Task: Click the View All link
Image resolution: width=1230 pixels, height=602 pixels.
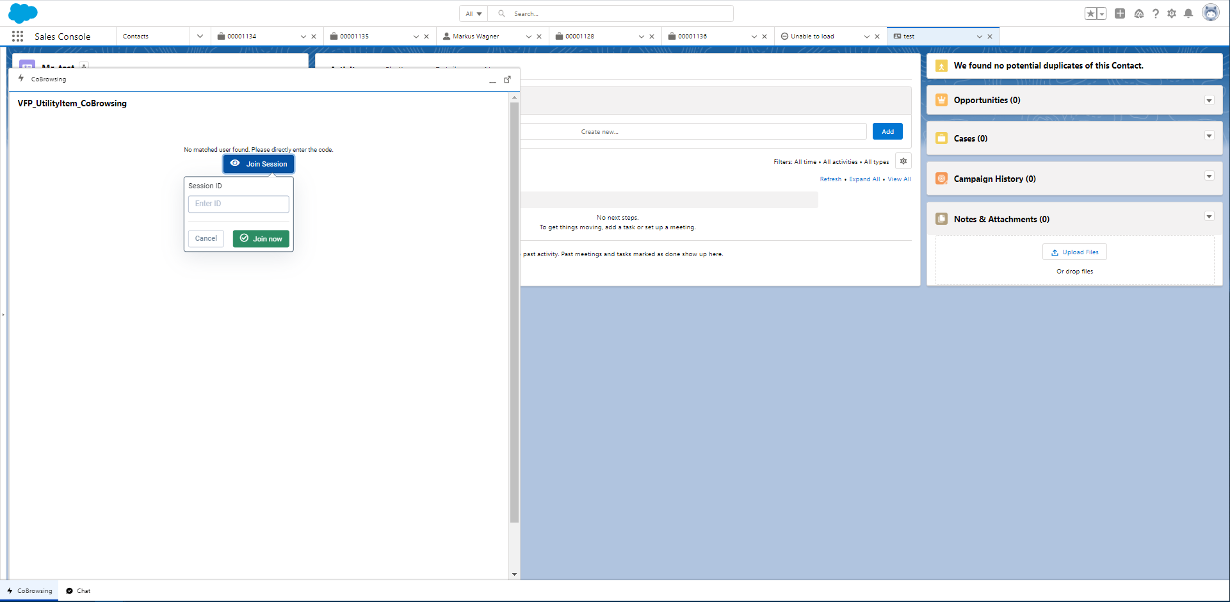Action: [x=899, y=179]
